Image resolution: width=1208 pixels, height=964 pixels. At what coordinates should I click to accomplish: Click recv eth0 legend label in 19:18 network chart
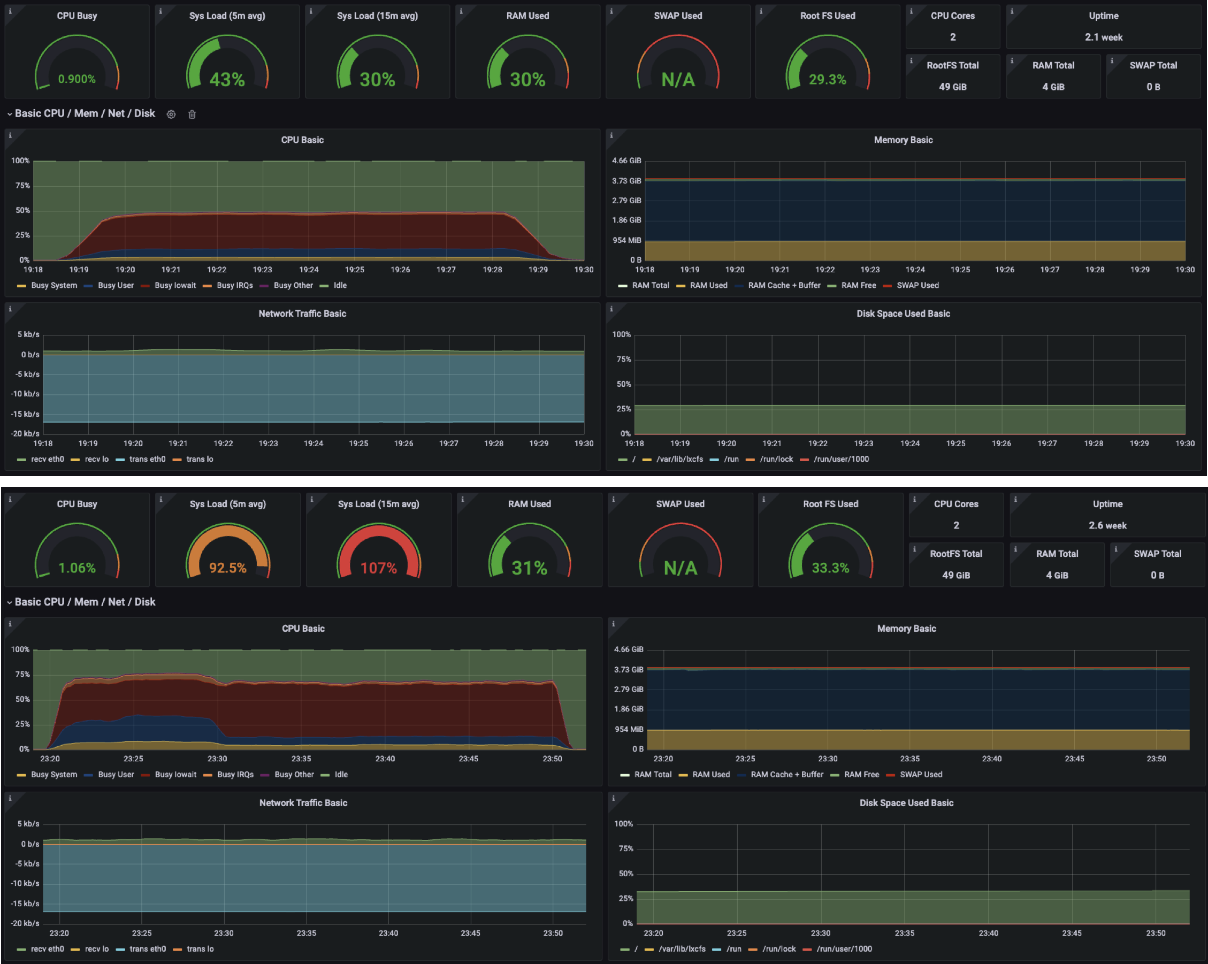[48, 460]
